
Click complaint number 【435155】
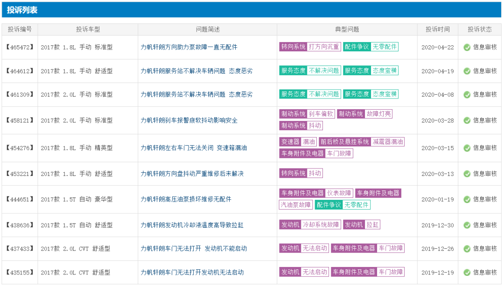point(20,272)
